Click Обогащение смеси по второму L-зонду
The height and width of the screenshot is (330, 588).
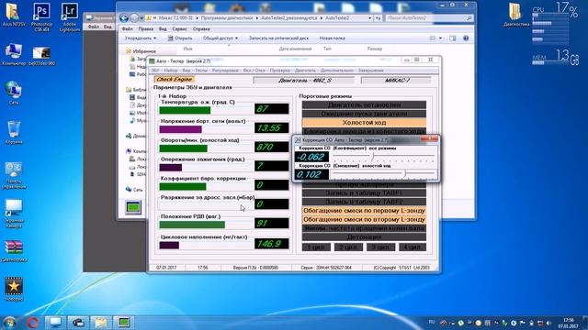click(x=364, y=220)
